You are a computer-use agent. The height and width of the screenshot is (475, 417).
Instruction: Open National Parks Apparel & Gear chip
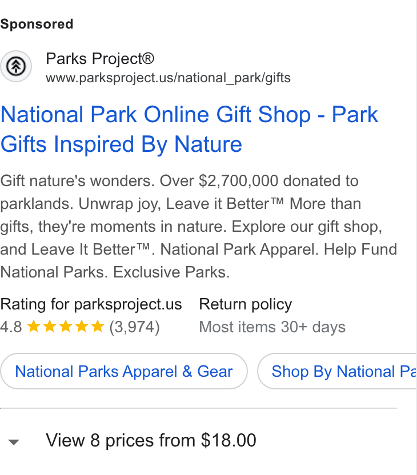[124, 371]
